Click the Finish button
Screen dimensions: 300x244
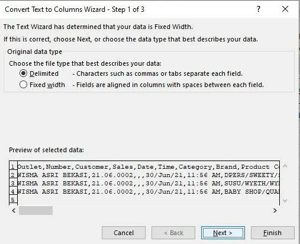coord(272,233)
